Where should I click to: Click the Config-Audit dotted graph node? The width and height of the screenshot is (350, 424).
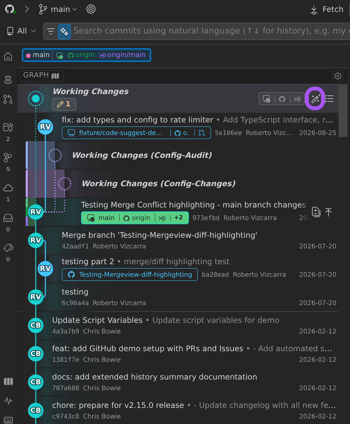click(55, 155)
